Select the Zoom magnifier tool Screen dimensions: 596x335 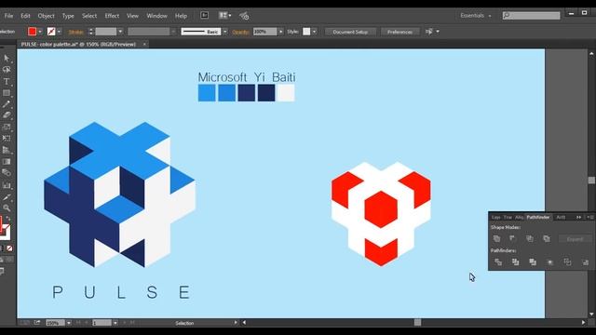click(x=7, y=208)
